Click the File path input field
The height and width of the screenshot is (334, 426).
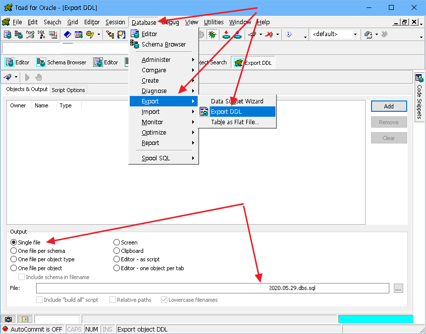pos(213,288)
